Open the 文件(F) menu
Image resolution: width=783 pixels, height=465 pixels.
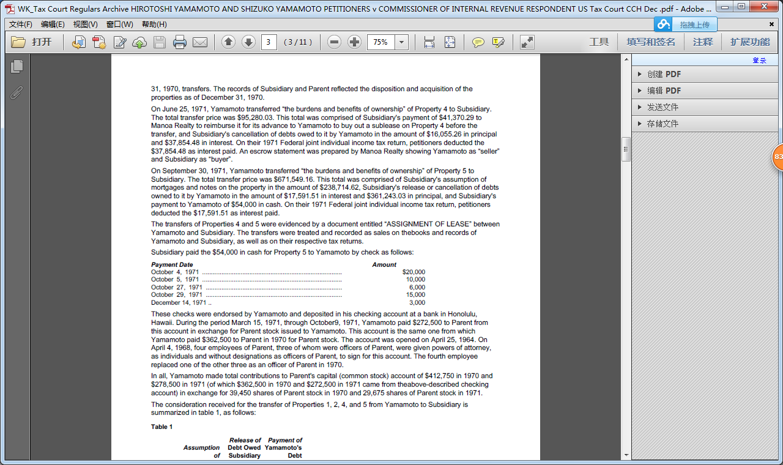[x=21, y=24]
